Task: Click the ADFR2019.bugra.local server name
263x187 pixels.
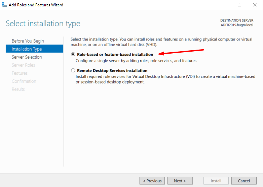Action: click(x=237, y=25)
